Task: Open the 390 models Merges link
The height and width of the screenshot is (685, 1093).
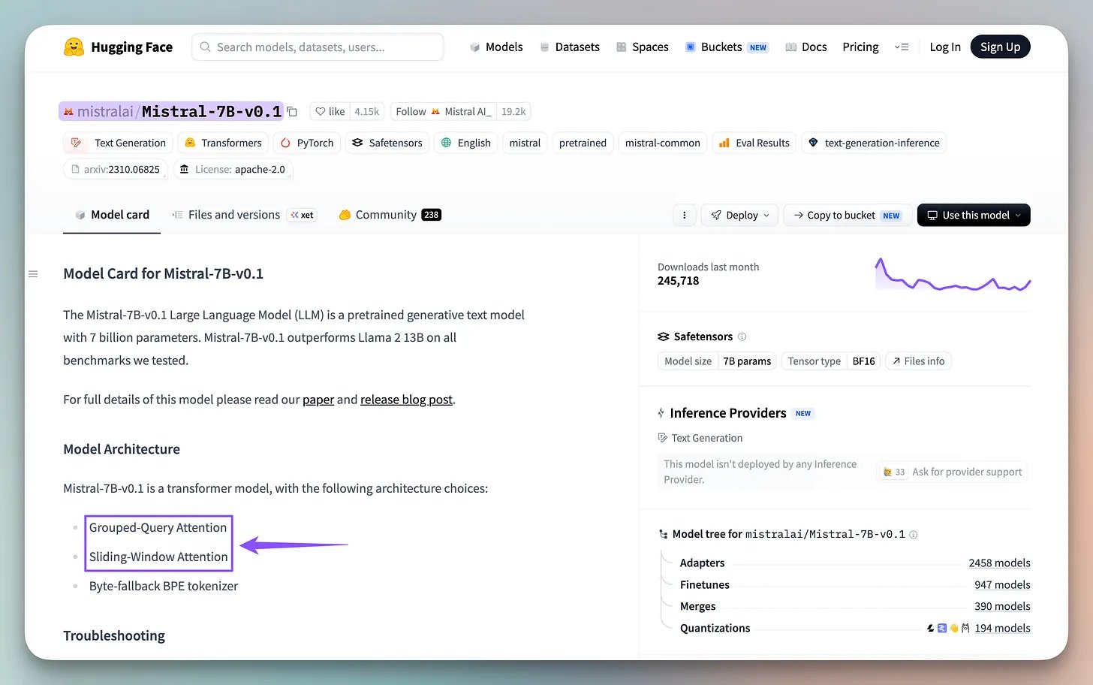Action: click(1002, 607)
